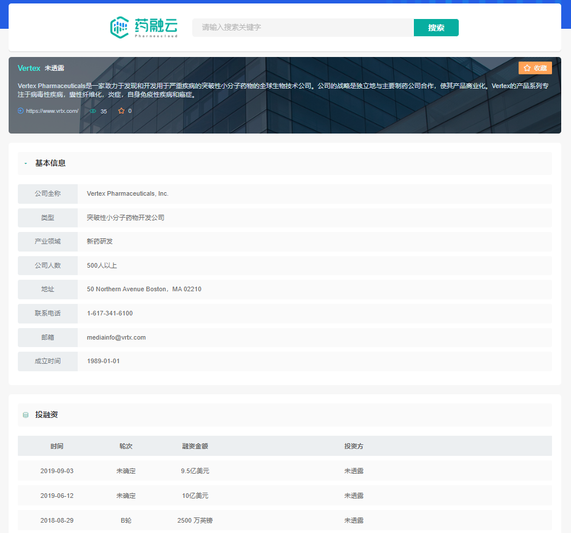Select the 10亿美元 financing amount
Screen dimensions: 571x533
click(195, 496)
